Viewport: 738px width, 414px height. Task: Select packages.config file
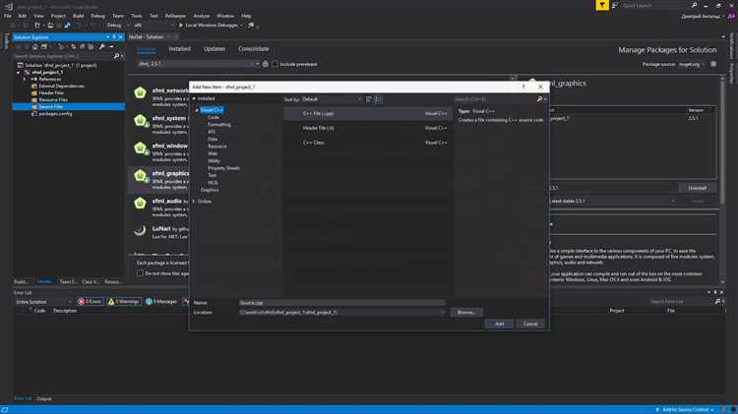click(x=55, y=114)
